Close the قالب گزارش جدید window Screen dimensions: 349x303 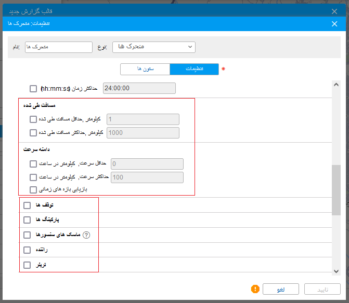tap(334, 11)
